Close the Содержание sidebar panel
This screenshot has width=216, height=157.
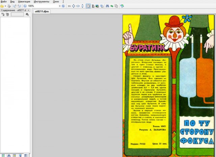click(x=28, y=10)
